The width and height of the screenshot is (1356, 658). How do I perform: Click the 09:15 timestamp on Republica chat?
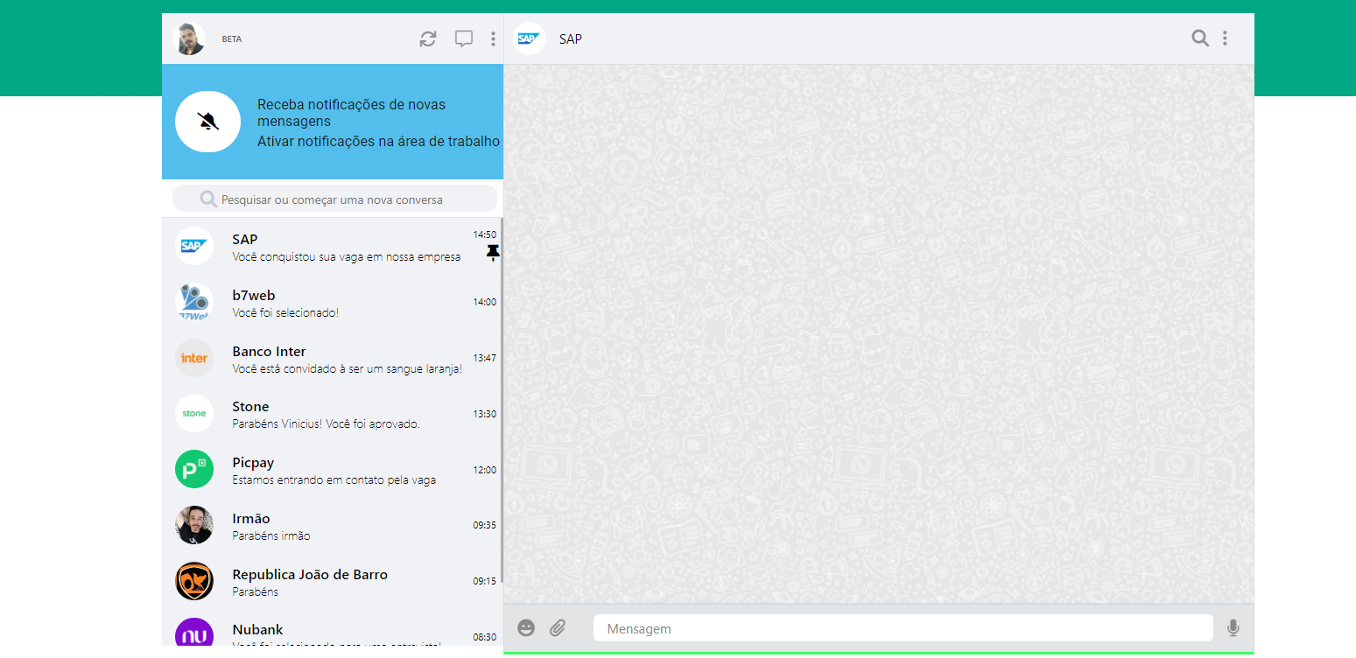(485, 581)
